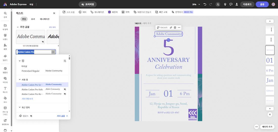Delete the selected text with trash icon

click(175, 28)
